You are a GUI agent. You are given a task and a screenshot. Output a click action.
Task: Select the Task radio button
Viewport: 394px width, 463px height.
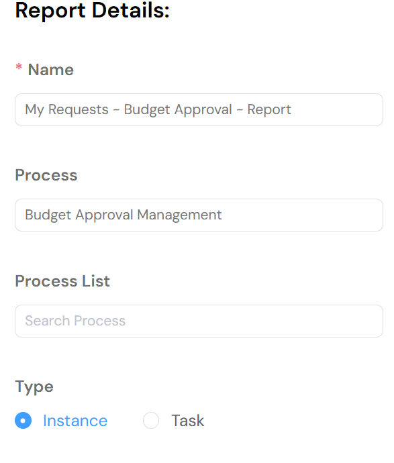coord(151,420)
